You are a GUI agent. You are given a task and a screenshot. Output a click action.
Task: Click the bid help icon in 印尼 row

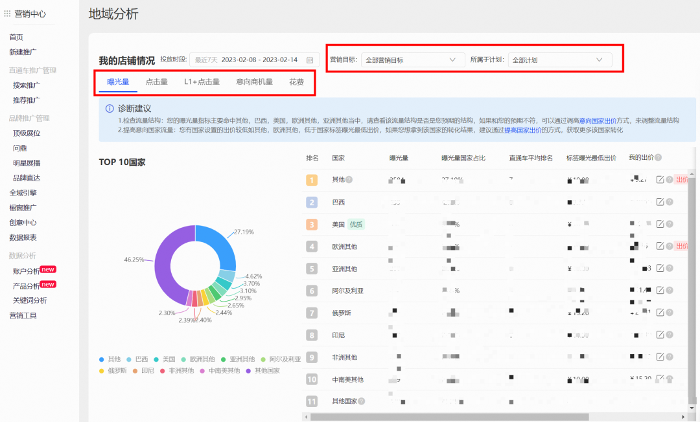(670, 335)
